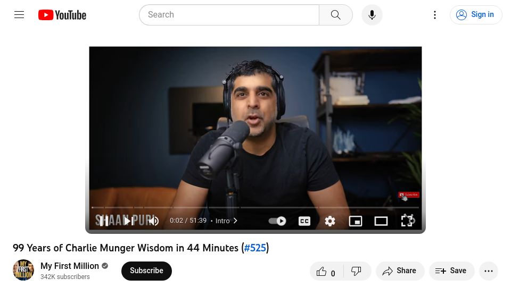Switch to theater mode

pyautogui.click(x=381, y=221)
